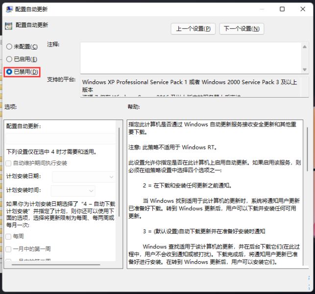Click the 支持的平台 text box
The image size is (315, 294).
[x=194, y=87]
